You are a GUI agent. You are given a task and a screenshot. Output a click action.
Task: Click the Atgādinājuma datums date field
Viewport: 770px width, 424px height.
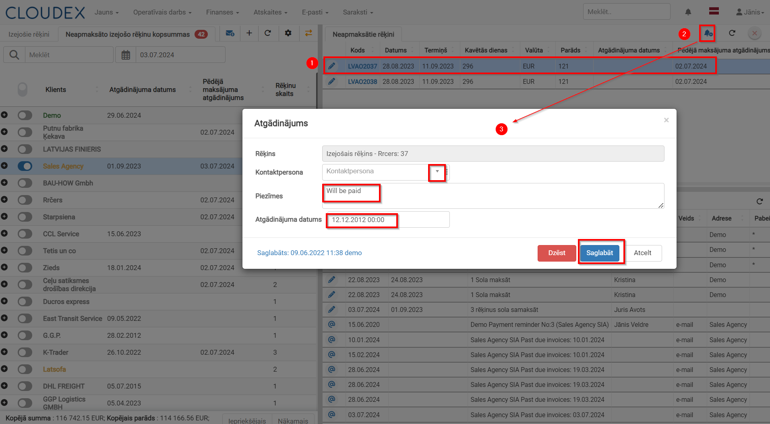388,220
